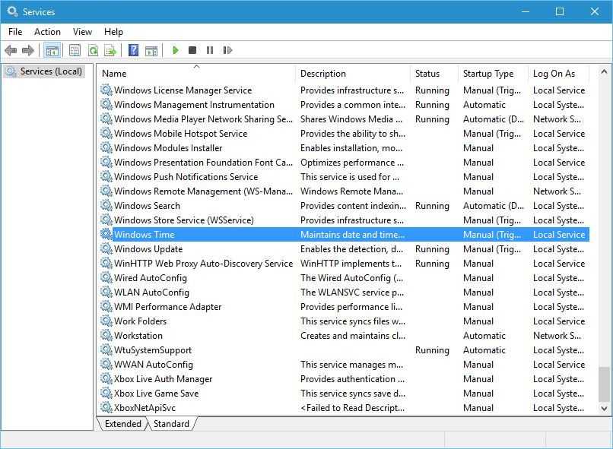This screenshot has height=449, width=613.
Task: Open the View menu
Action: 82,32
